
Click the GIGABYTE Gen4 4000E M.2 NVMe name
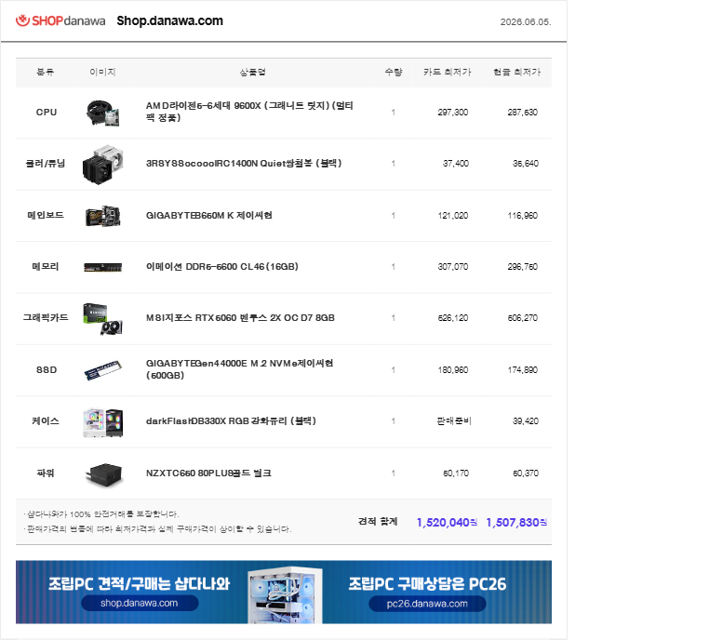[x=240, y=369]
